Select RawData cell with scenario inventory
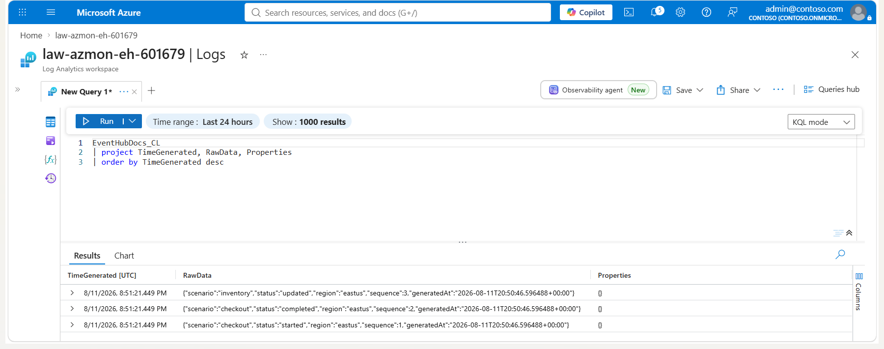 (x=379, y=293)
